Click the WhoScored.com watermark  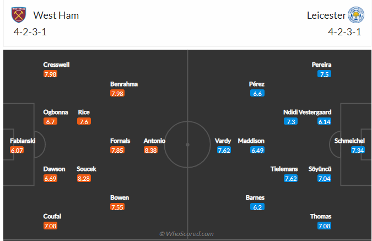[186, 234]
